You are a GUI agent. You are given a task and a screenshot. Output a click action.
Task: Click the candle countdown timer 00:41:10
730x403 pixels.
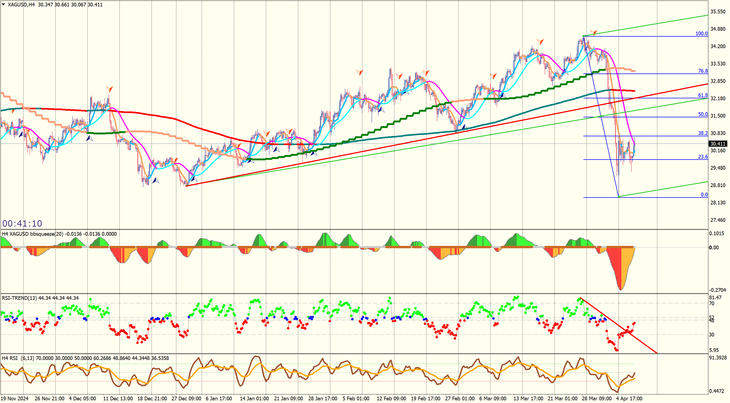pyautogui.click(x=22, y=224)
